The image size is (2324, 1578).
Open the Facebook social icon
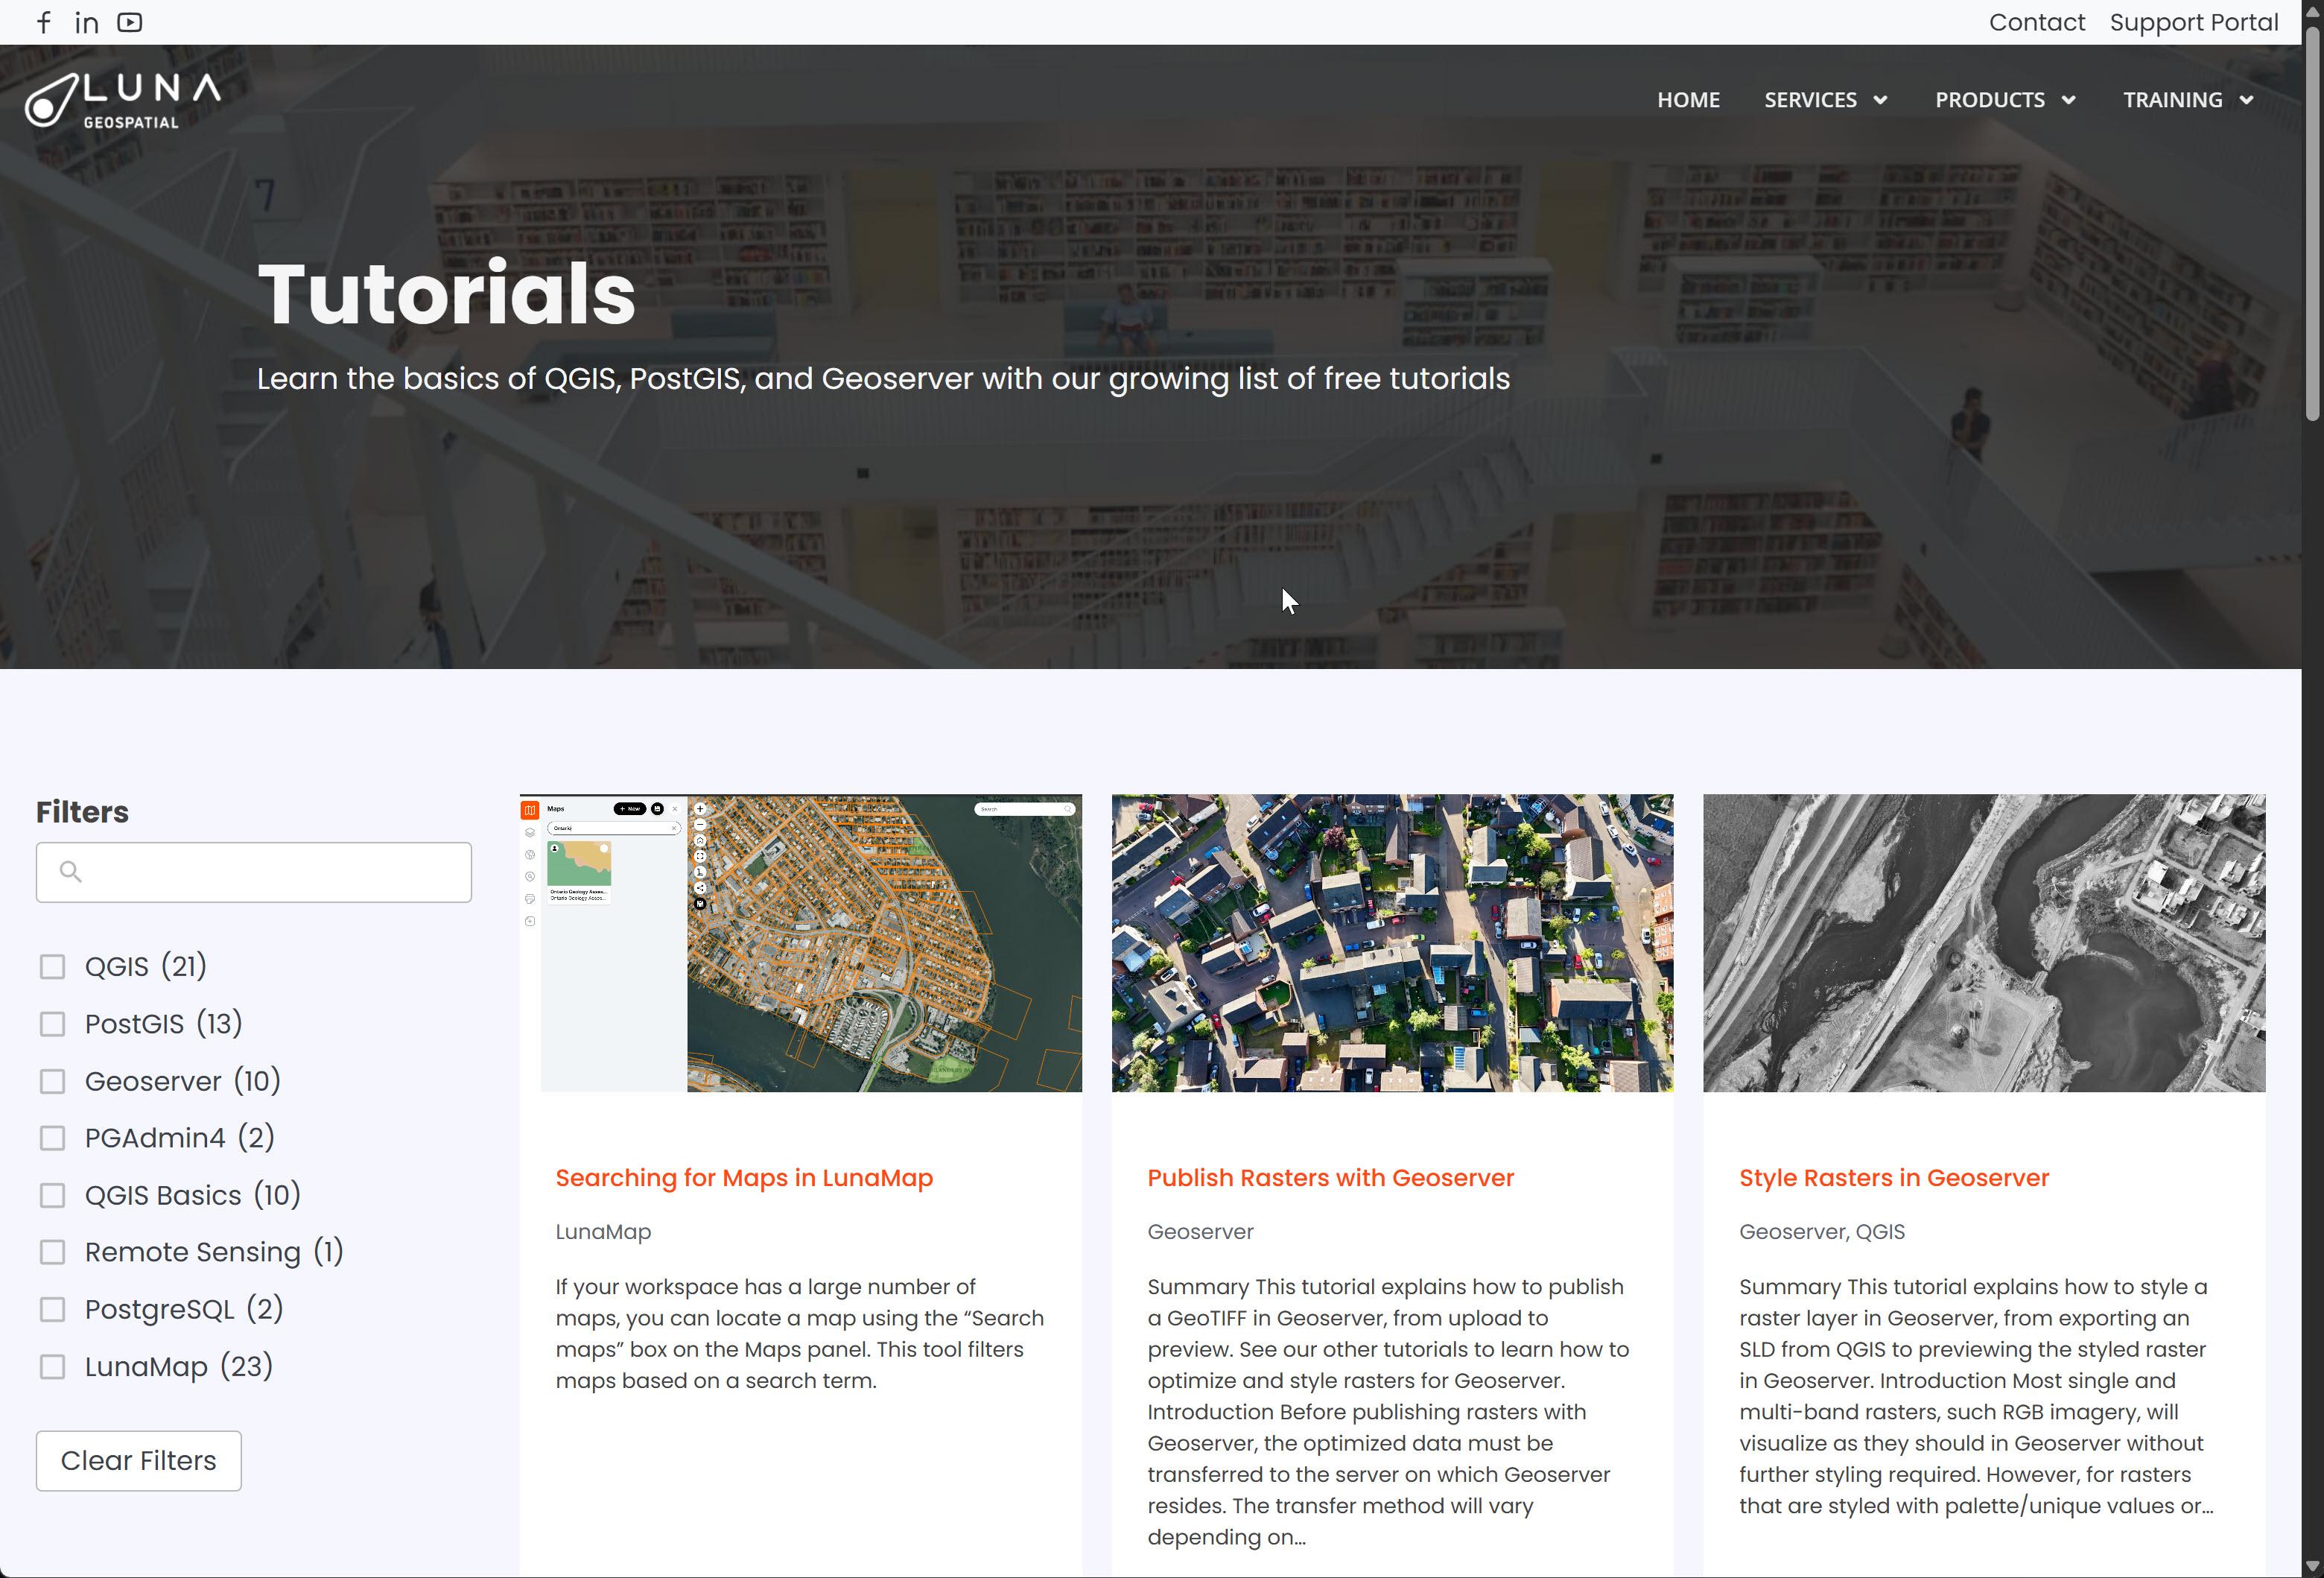(44, 22)
